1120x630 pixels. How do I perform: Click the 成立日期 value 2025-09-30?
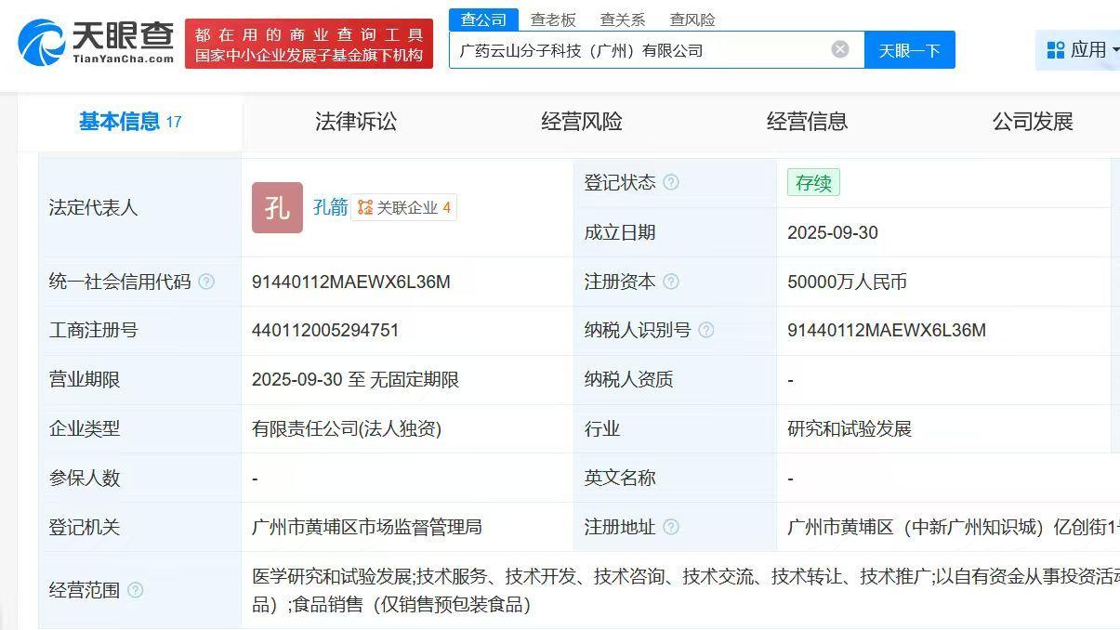tap(833, 232)
